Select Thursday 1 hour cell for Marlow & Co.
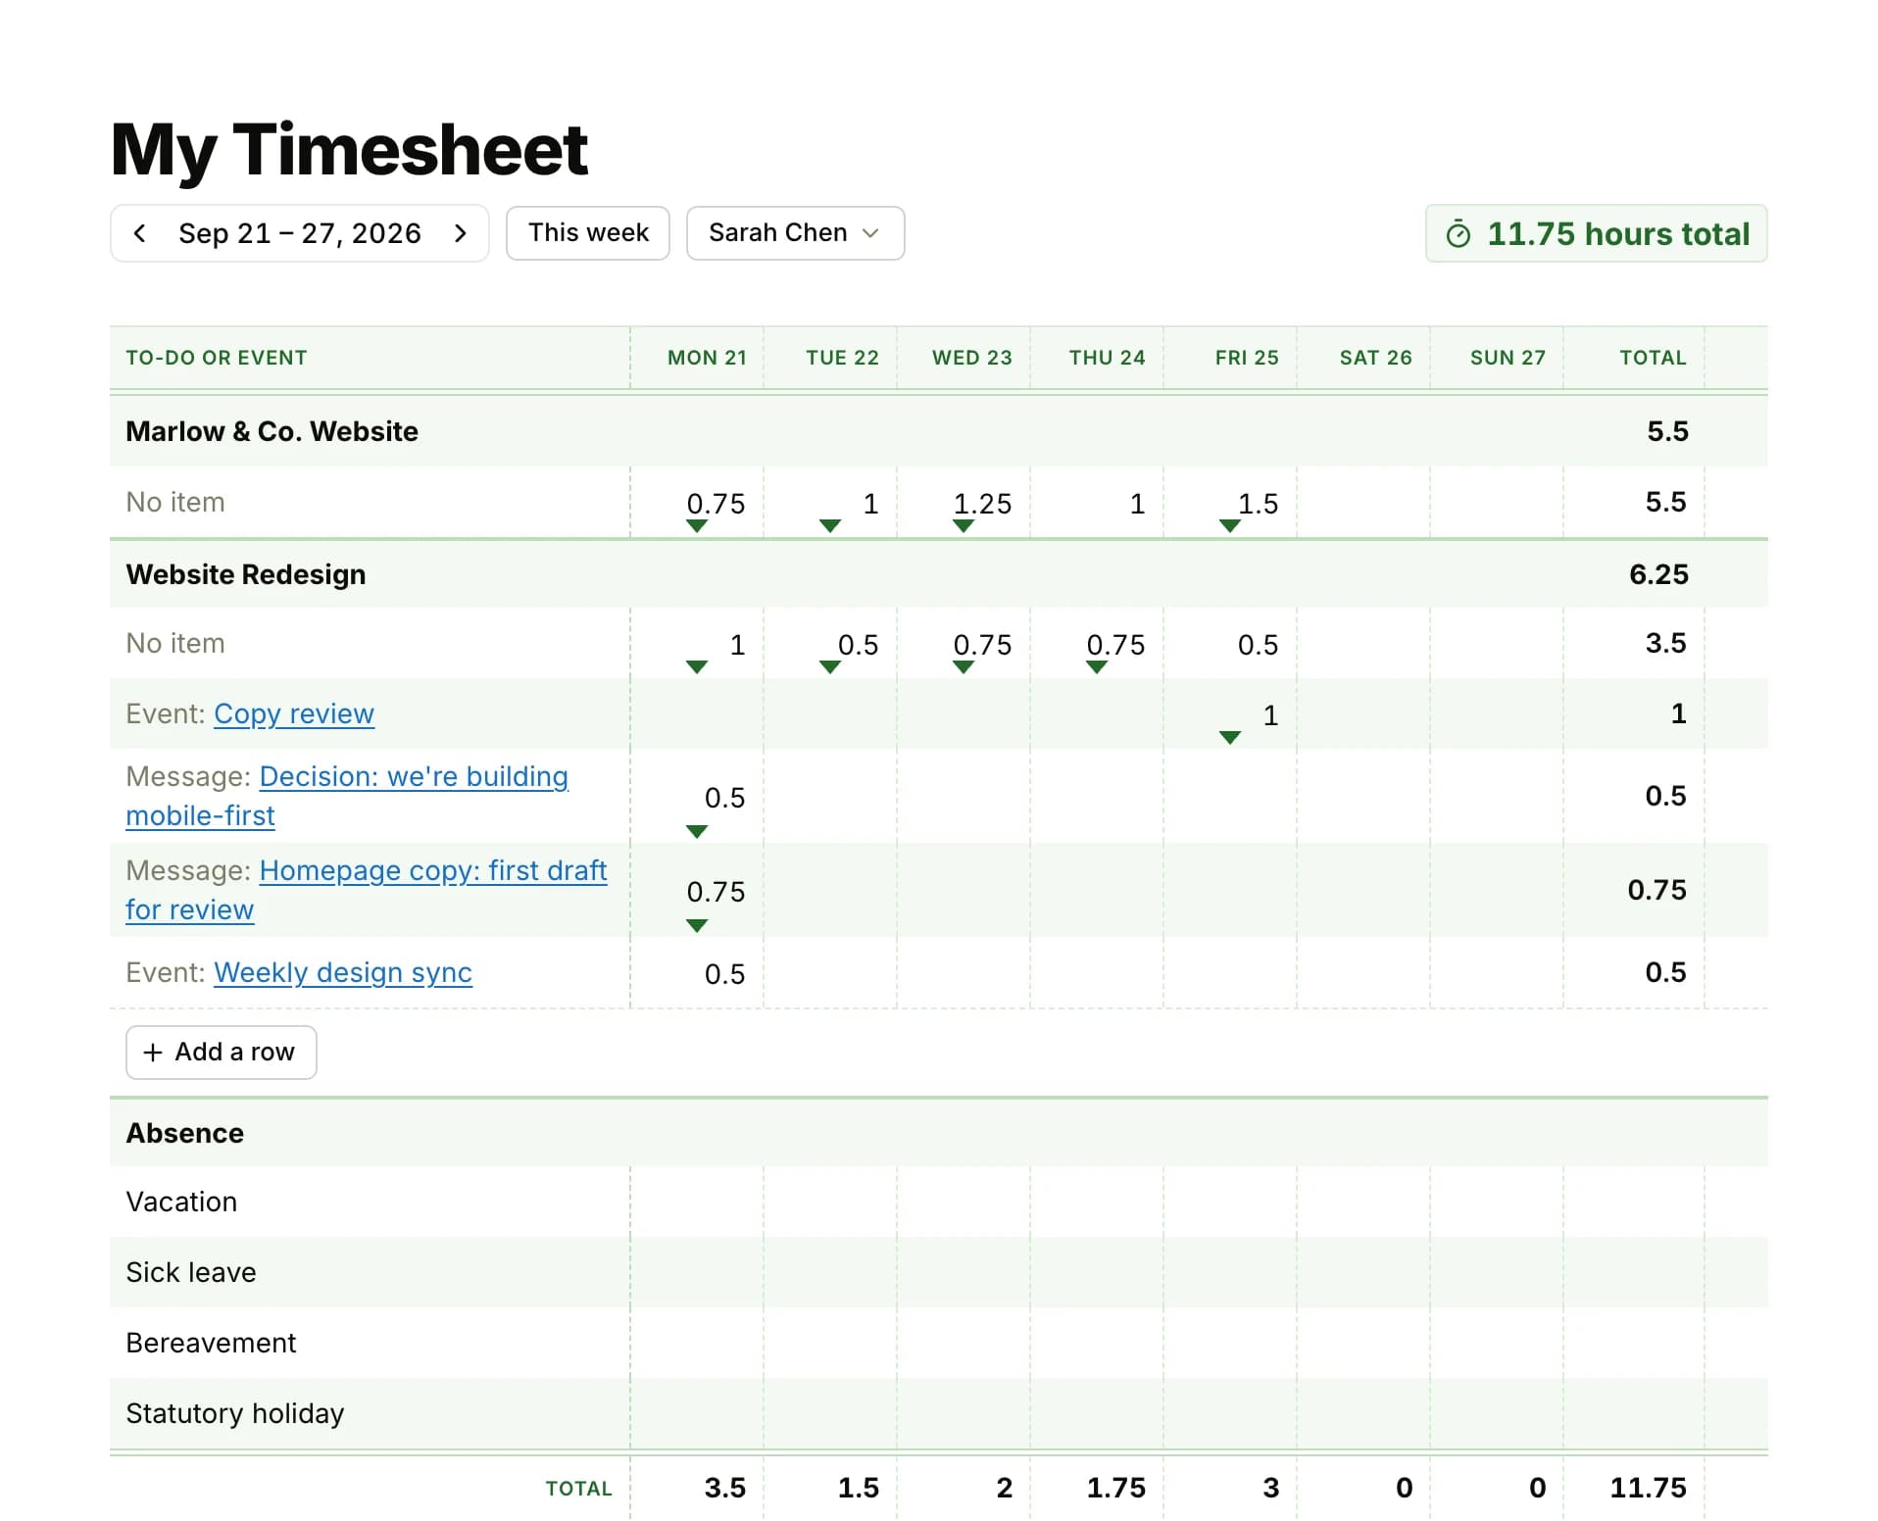This screenshot has height=1521, width=1878. (1097, 503)
